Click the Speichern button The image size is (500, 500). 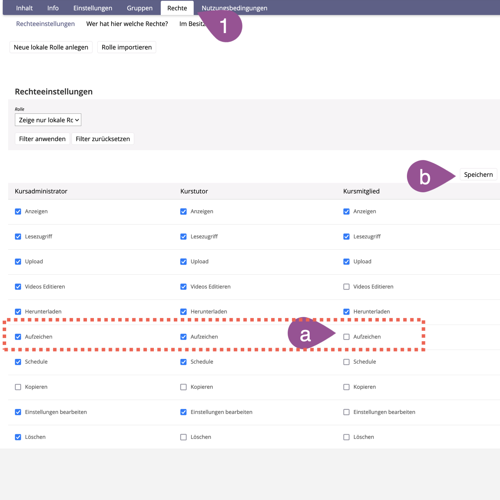tap(478, 175)
